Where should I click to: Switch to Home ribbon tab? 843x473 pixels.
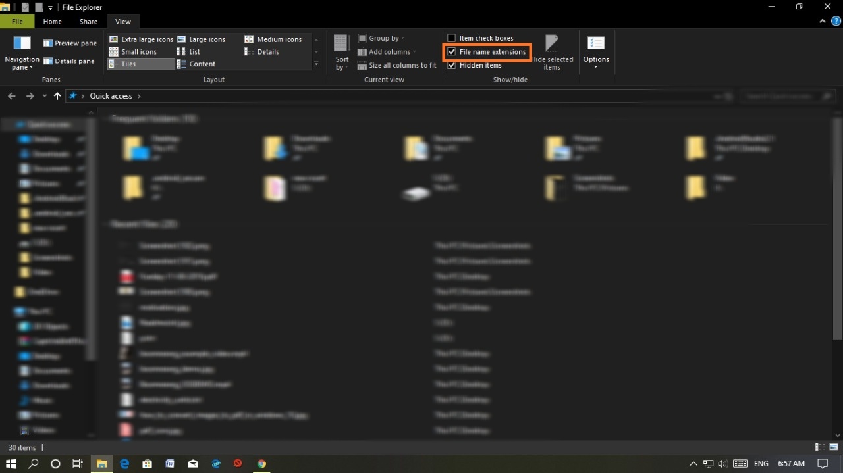53,22
